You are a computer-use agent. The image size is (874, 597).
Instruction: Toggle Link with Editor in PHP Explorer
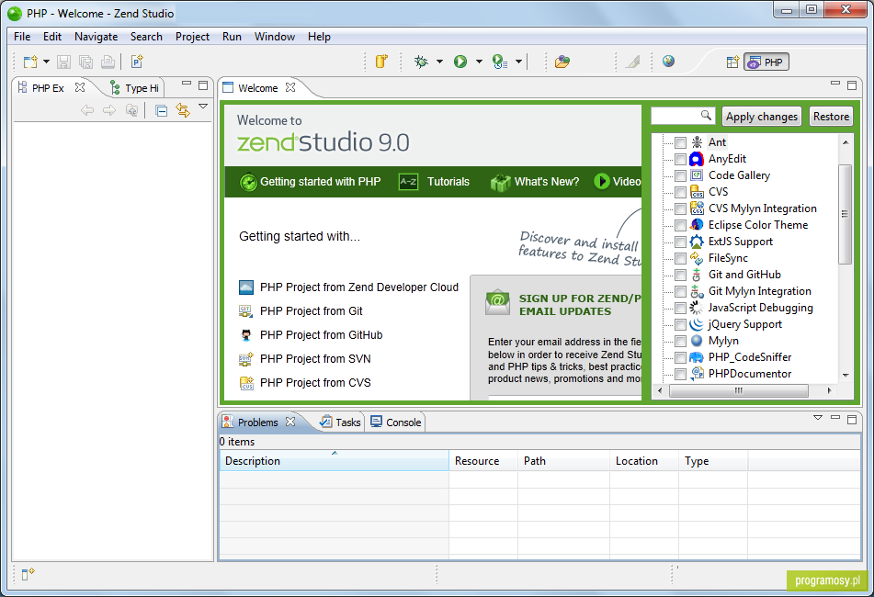click(x=183, y=110)
